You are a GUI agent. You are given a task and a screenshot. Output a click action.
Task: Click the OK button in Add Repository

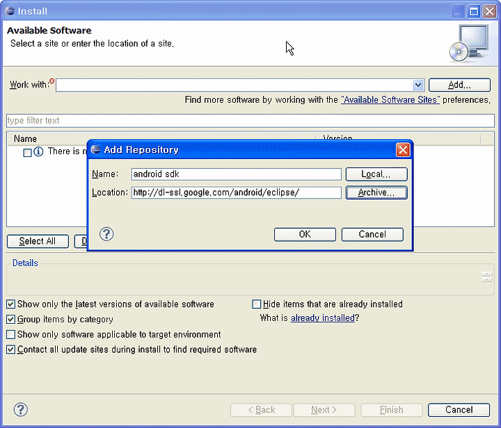point(305,234)
